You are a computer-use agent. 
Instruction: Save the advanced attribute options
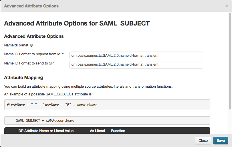point(221,141)
